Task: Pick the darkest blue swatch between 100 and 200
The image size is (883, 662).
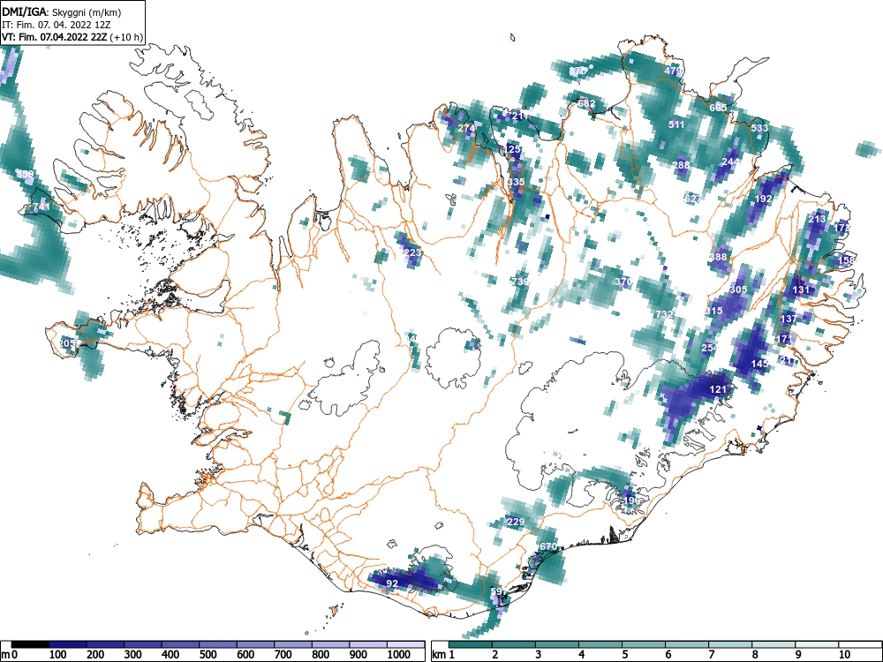Action: pyautogui.click(x=68, y=644)
